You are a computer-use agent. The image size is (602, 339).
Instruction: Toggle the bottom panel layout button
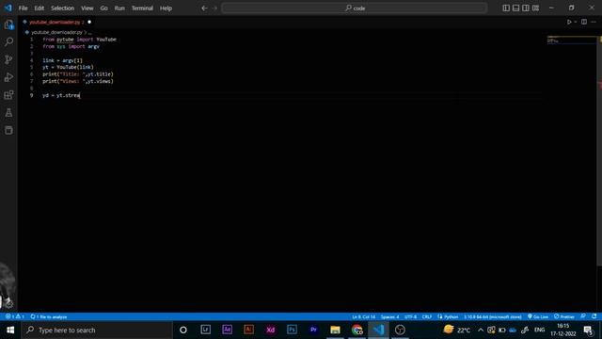tap(516, 8)
